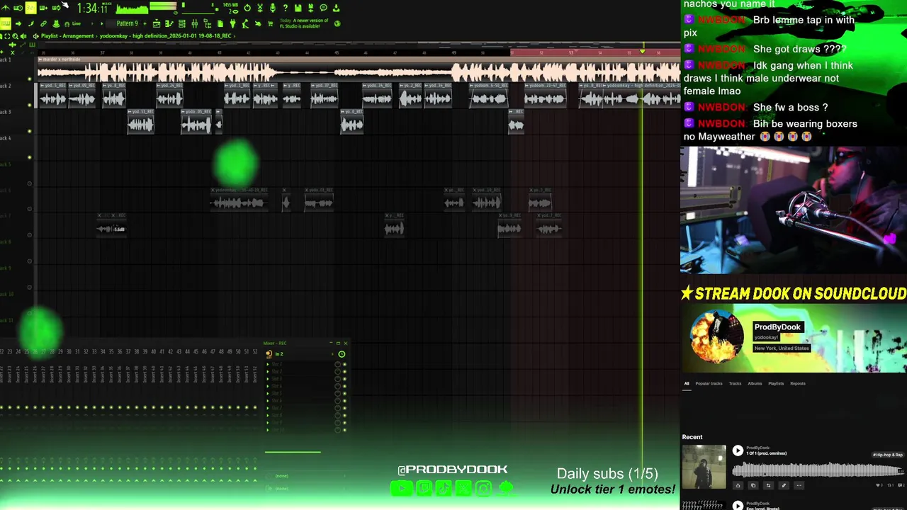Switch to the Albums tab on SoundCloud
Viewport: 907px width, 510px height.
pos(755,383)
